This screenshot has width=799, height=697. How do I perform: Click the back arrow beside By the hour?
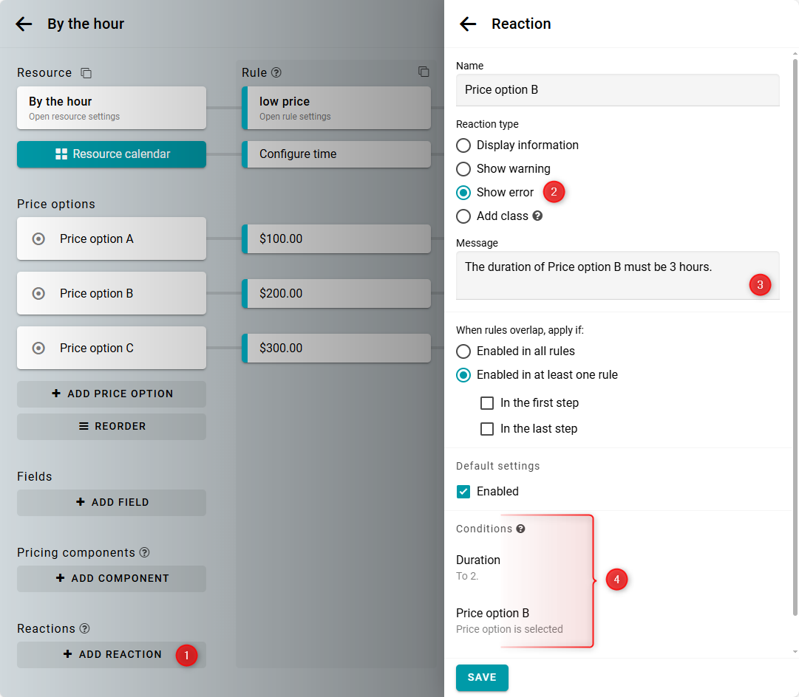pos(24,24)
